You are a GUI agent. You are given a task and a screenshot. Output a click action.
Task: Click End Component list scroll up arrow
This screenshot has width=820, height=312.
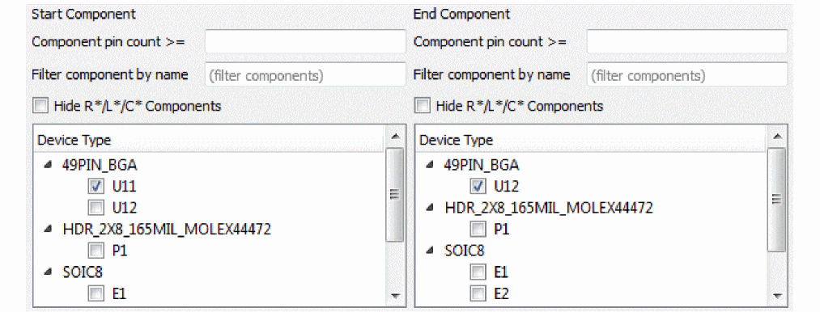(777, 136)
